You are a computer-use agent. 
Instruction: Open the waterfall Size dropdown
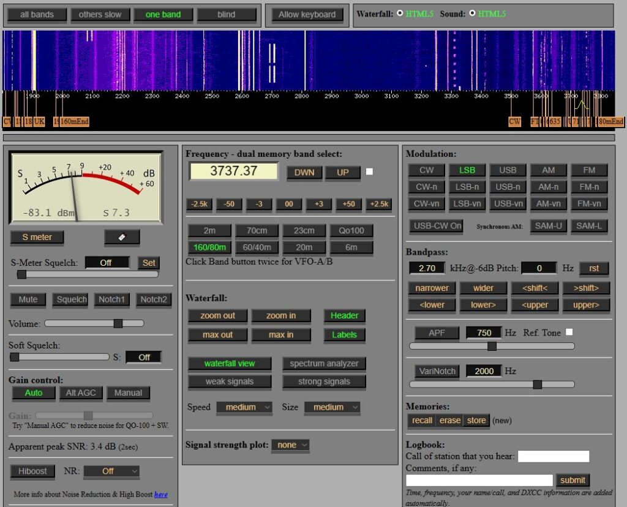[332, 407]
